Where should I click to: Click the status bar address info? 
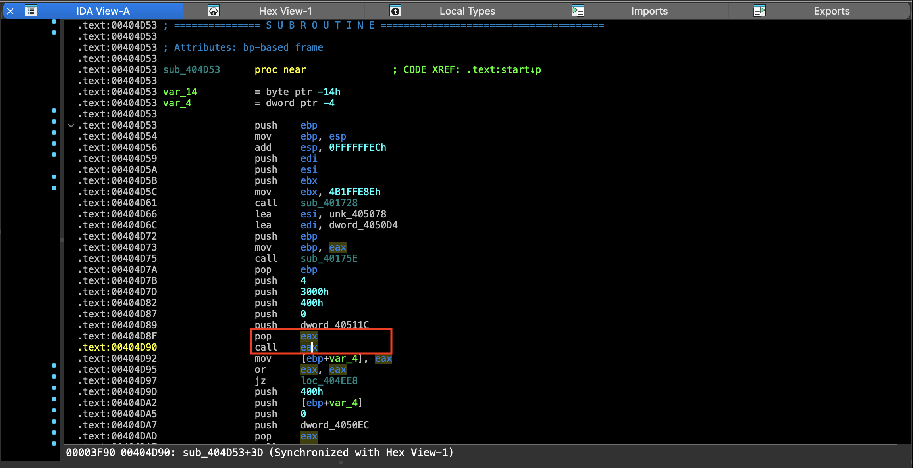point(260,453)
